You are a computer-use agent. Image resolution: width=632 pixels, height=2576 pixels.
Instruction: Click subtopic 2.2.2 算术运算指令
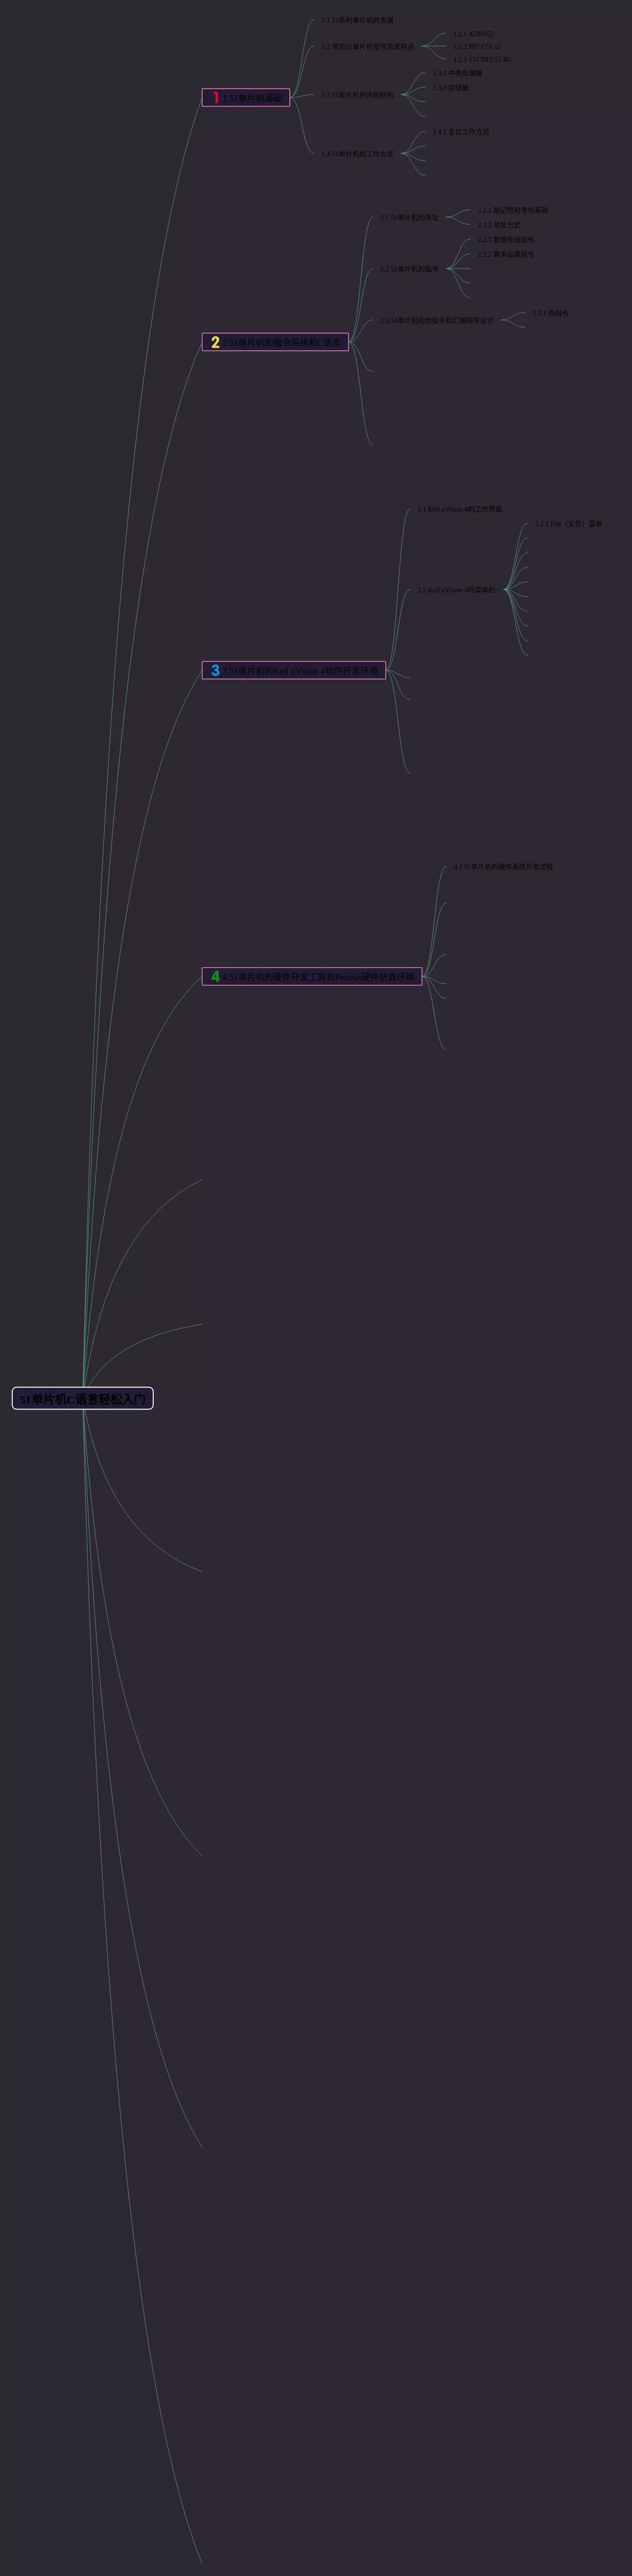(x=505, y=254)
